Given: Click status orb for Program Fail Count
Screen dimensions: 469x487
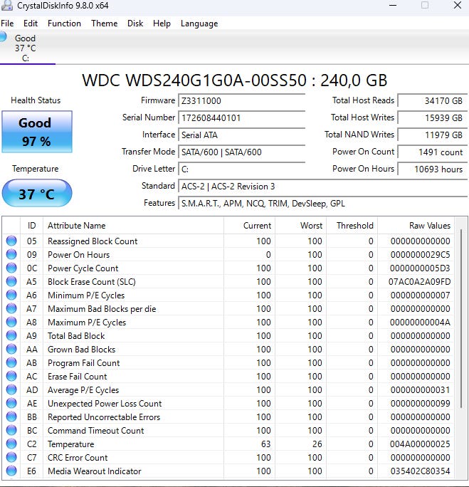Looking at the screenshot, I should pos(11,362).
